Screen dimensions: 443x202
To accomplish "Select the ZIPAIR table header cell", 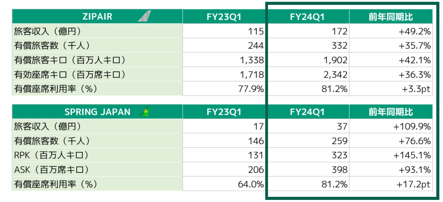I will [x=97, y=16].
